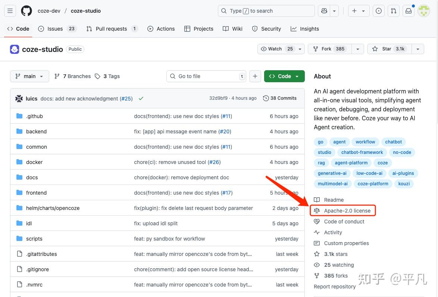Screen dimensions: 438x297
Task: Click the workflow topic tag
Action: coord(365,142)
